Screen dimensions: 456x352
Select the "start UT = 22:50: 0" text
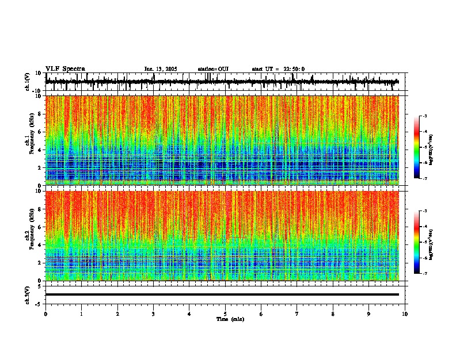(278, 69)
